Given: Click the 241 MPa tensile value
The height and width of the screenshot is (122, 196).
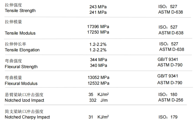Looking at the screenshot, I should pos(98,12).
